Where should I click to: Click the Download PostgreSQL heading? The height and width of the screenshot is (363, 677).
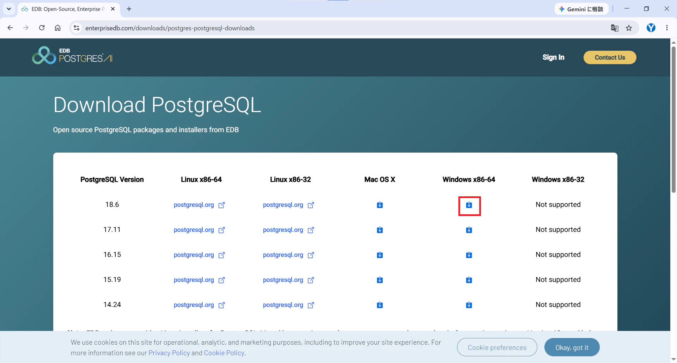pos(157,105)
